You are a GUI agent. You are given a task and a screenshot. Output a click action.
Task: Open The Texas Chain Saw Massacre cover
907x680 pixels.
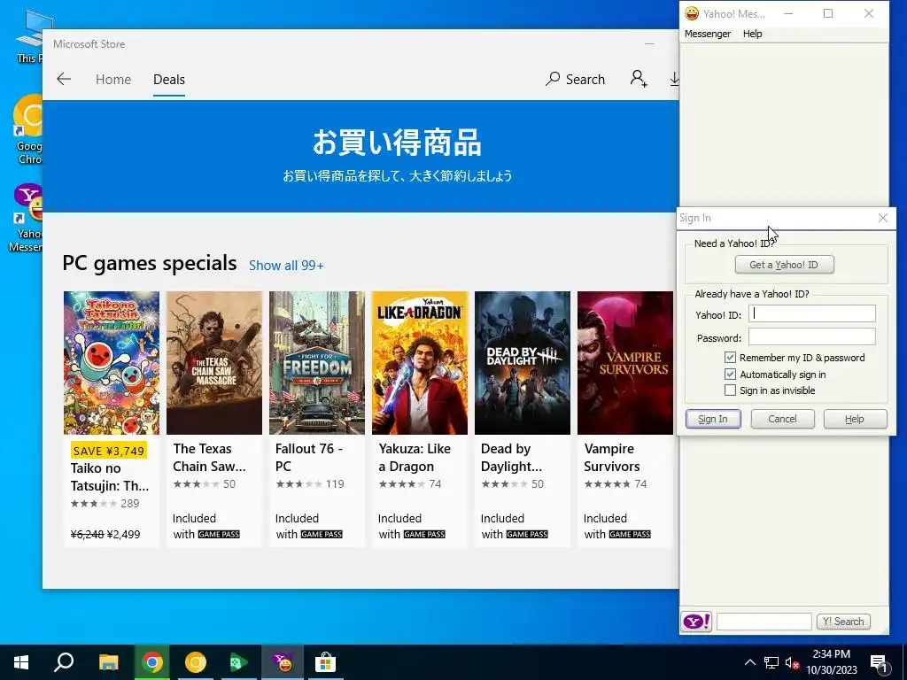point(214,362)
